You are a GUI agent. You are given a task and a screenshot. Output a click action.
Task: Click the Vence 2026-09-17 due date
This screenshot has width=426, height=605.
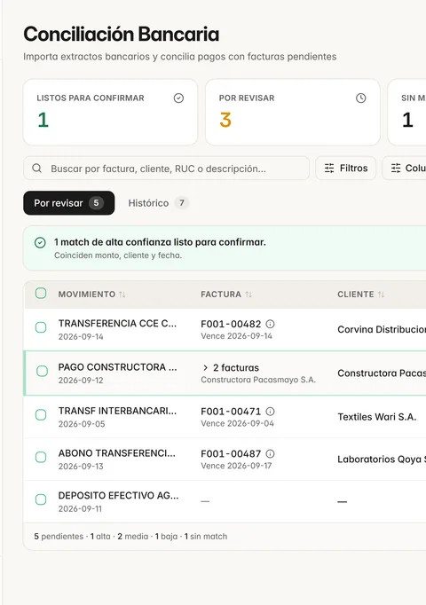(x=236, y=466)
